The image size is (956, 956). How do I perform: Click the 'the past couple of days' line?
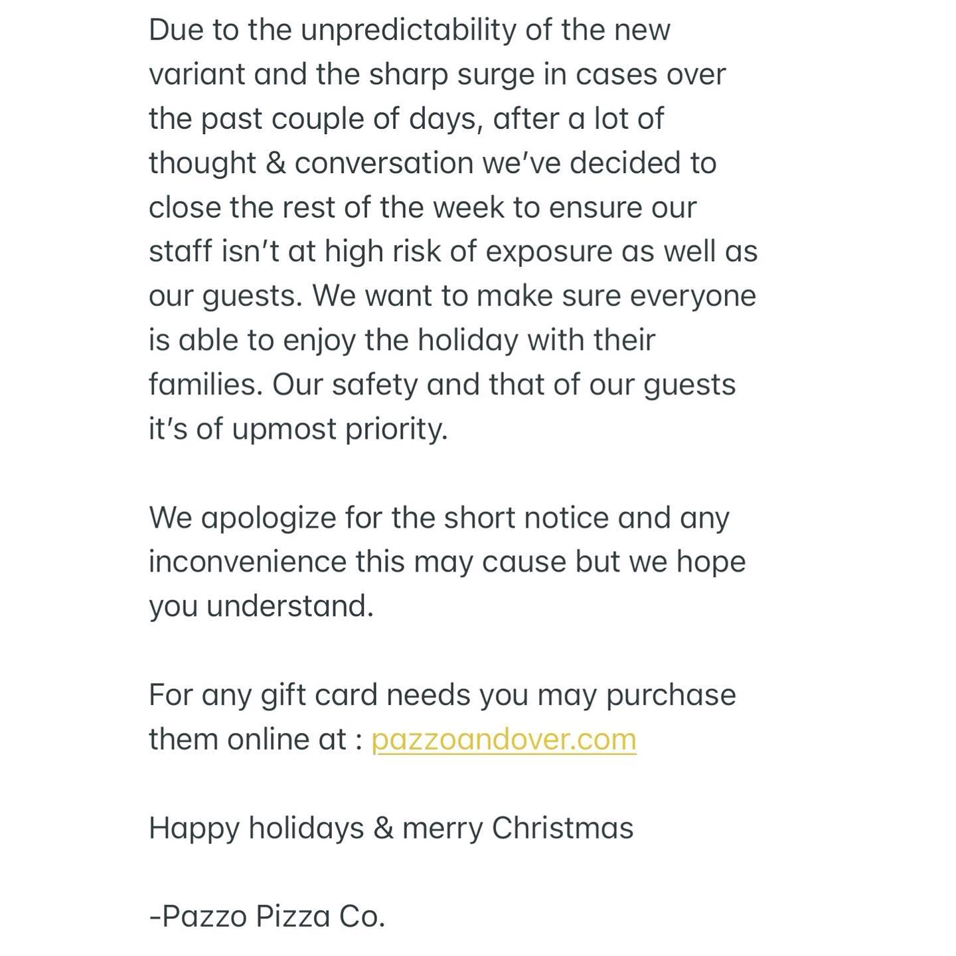[406, 119]
